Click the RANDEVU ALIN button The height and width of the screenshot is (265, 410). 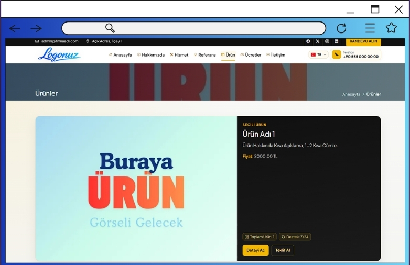coord(363,41)
